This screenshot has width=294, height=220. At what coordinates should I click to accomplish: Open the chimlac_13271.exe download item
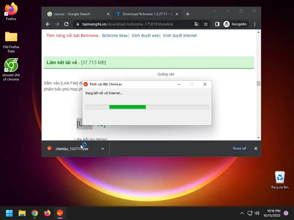coord(72,149)
